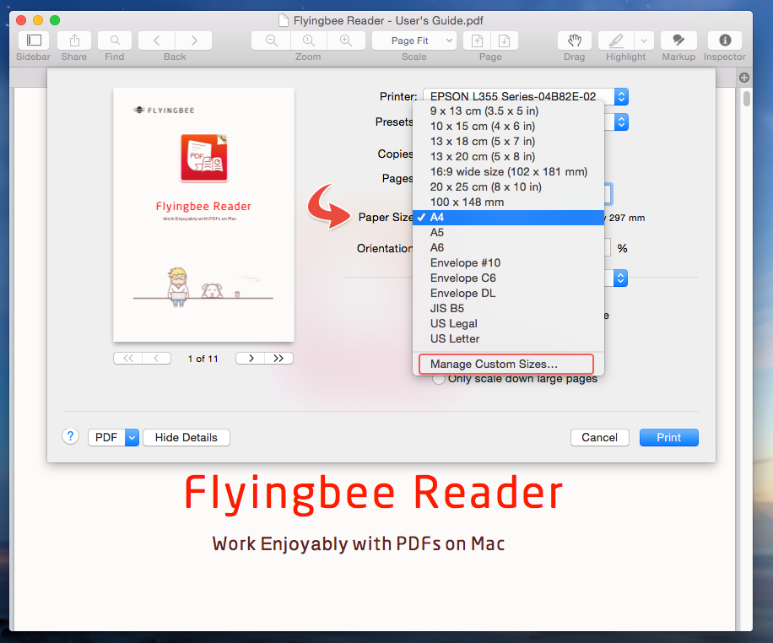
Task: Click the plus button above scrollbar
Action: click(x=744, y=78)
